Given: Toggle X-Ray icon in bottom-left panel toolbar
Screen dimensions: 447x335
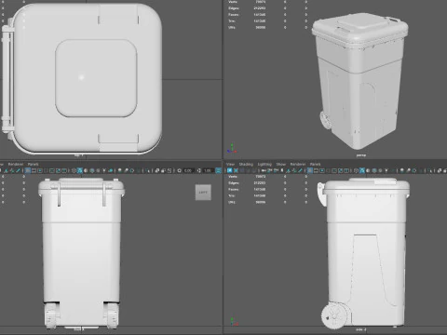Looking at the screenshot, I should (157, 170).
